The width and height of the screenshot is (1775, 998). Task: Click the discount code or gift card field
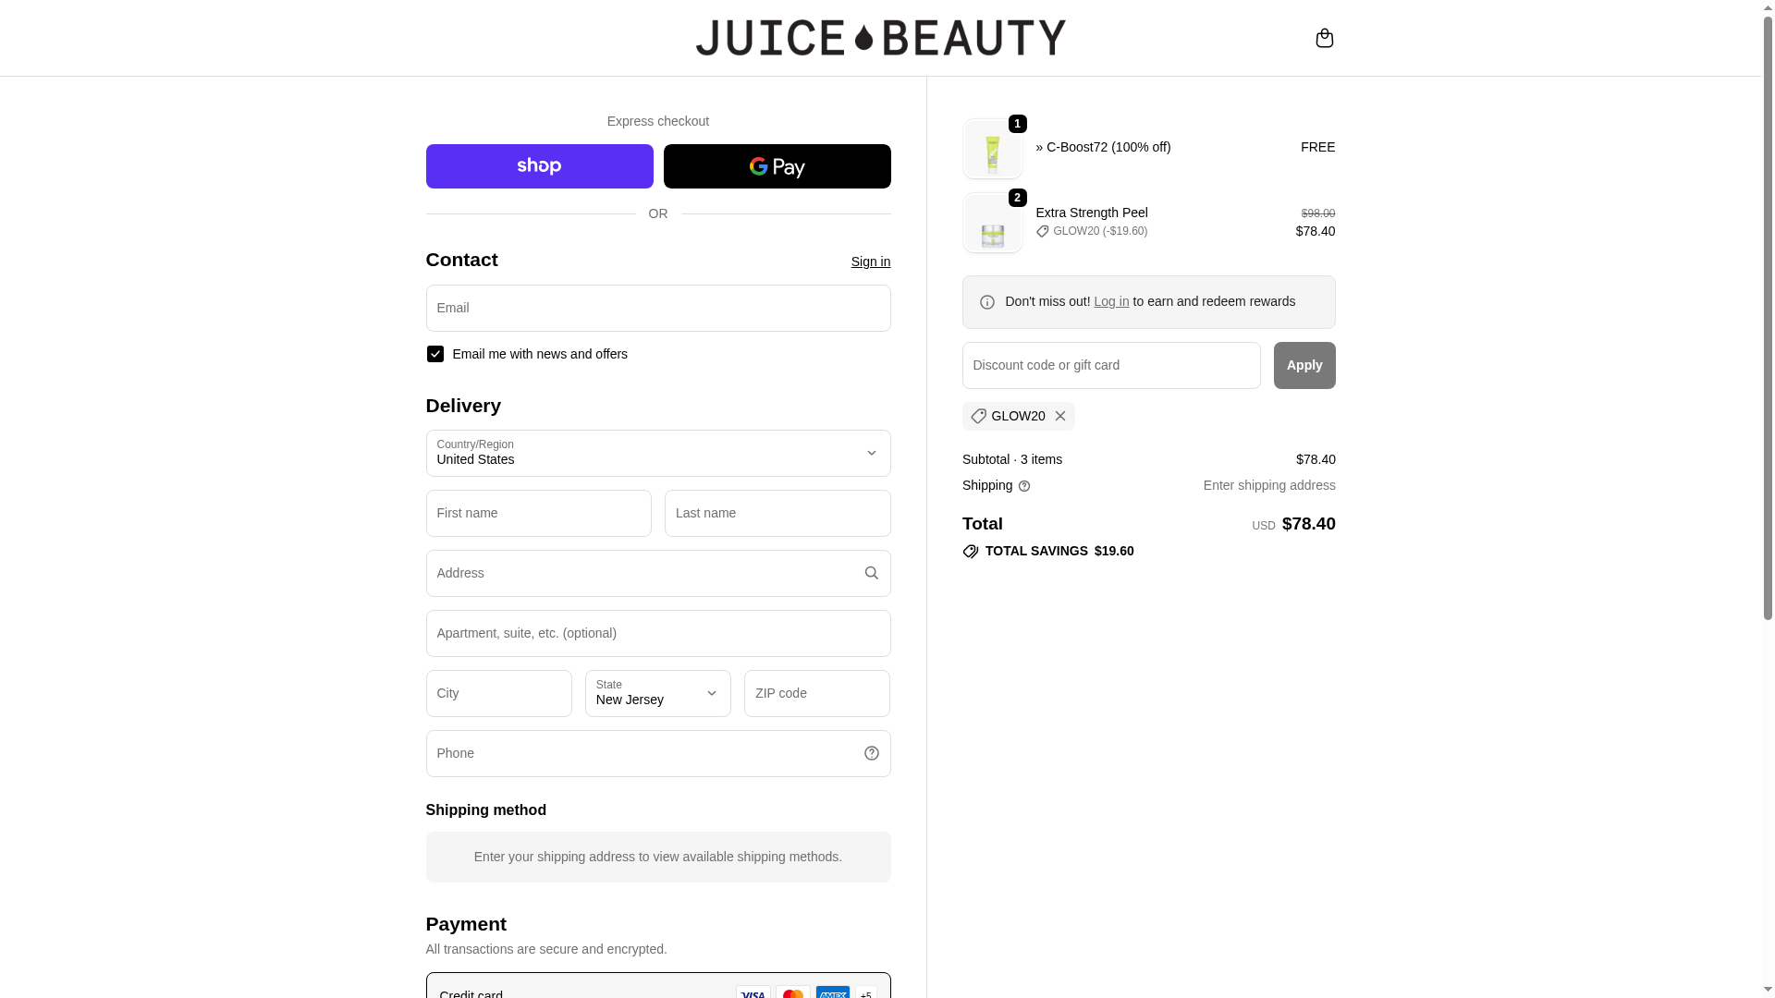(1110, 365)
